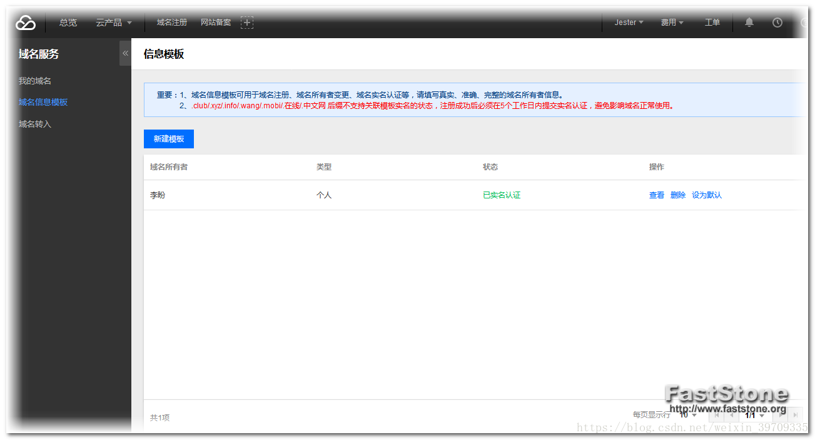
Task: Open the clock history icon
Action: [x=777, y=22]
